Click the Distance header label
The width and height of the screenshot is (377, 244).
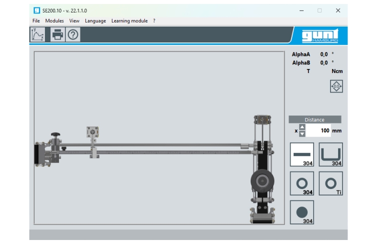(x=315, y=119)
